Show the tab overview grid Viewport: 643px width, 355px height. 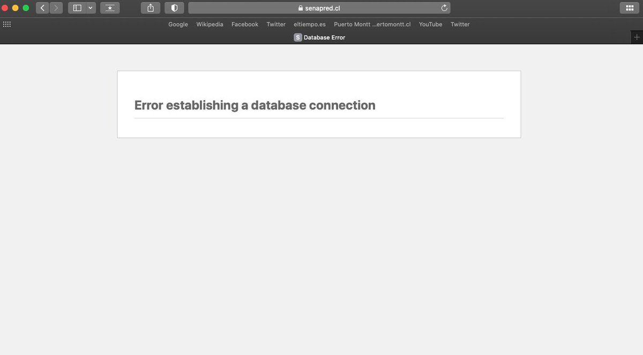(630, 8)
